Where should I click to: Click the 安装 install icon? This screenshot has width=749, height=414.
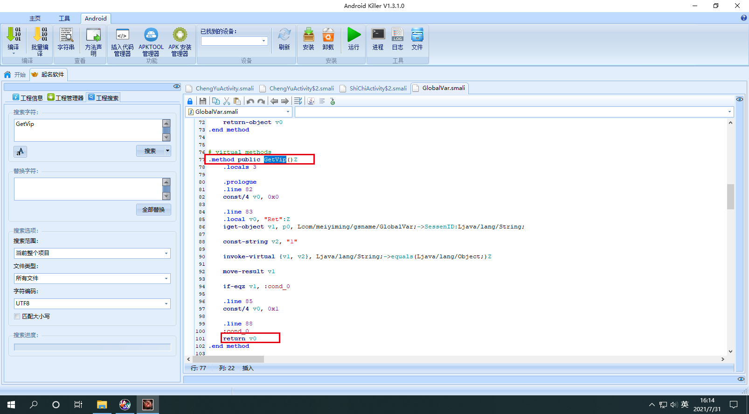tap(309, 34)
